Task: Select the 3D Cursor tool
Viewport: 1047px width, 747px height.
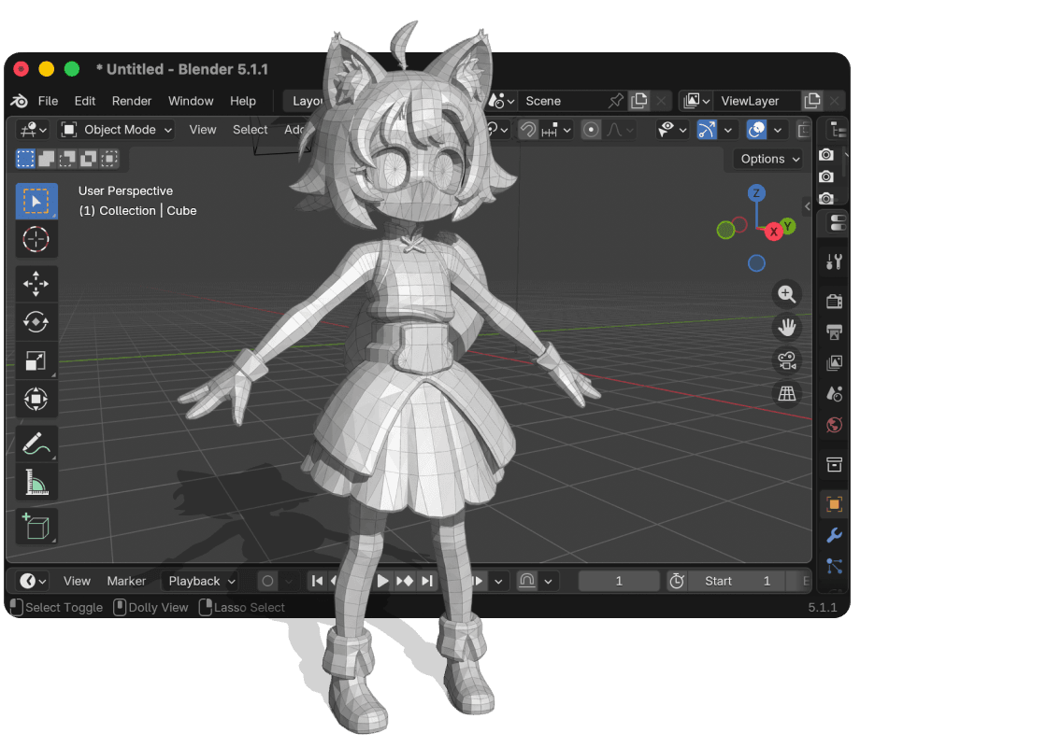Action: [x=36, y=239]
